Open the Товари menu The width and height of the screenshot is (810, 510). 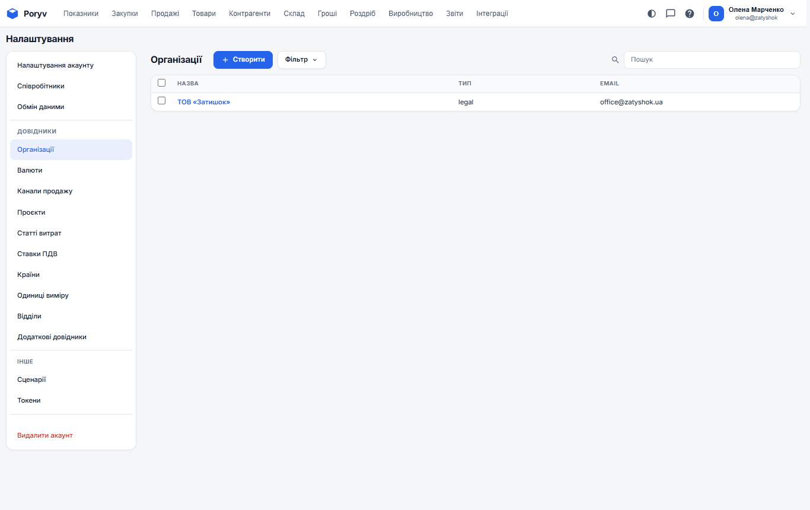pyautogui.click(x=204, y=14)
